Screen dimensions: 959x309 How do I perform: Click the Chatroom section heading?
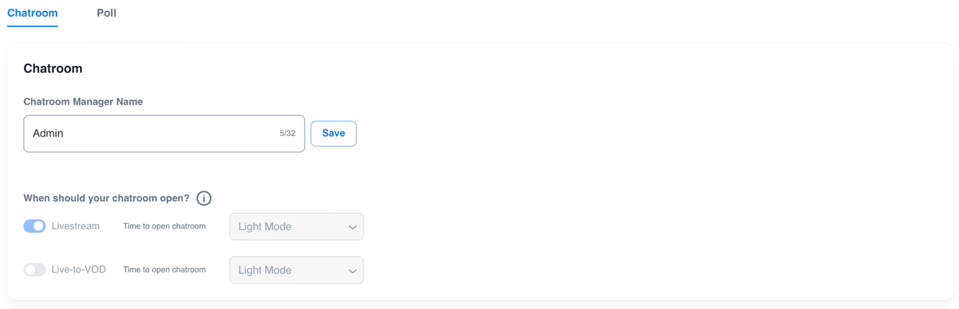53,69
